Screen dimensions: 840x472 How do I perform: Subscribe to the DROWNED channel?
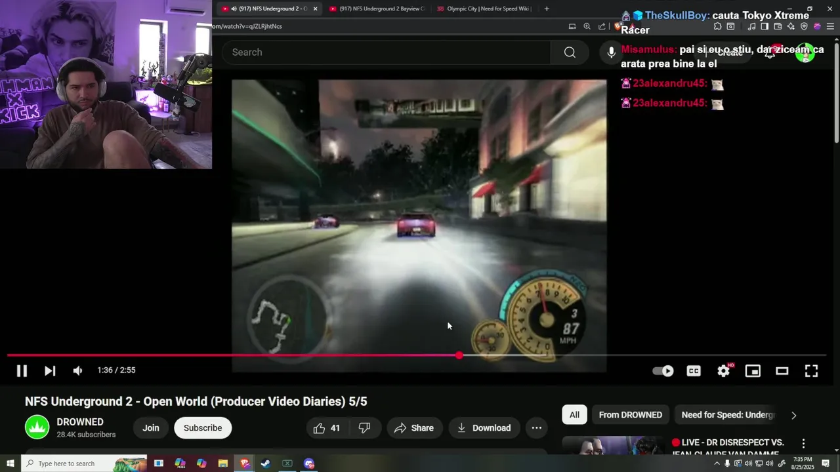[203, 428]
